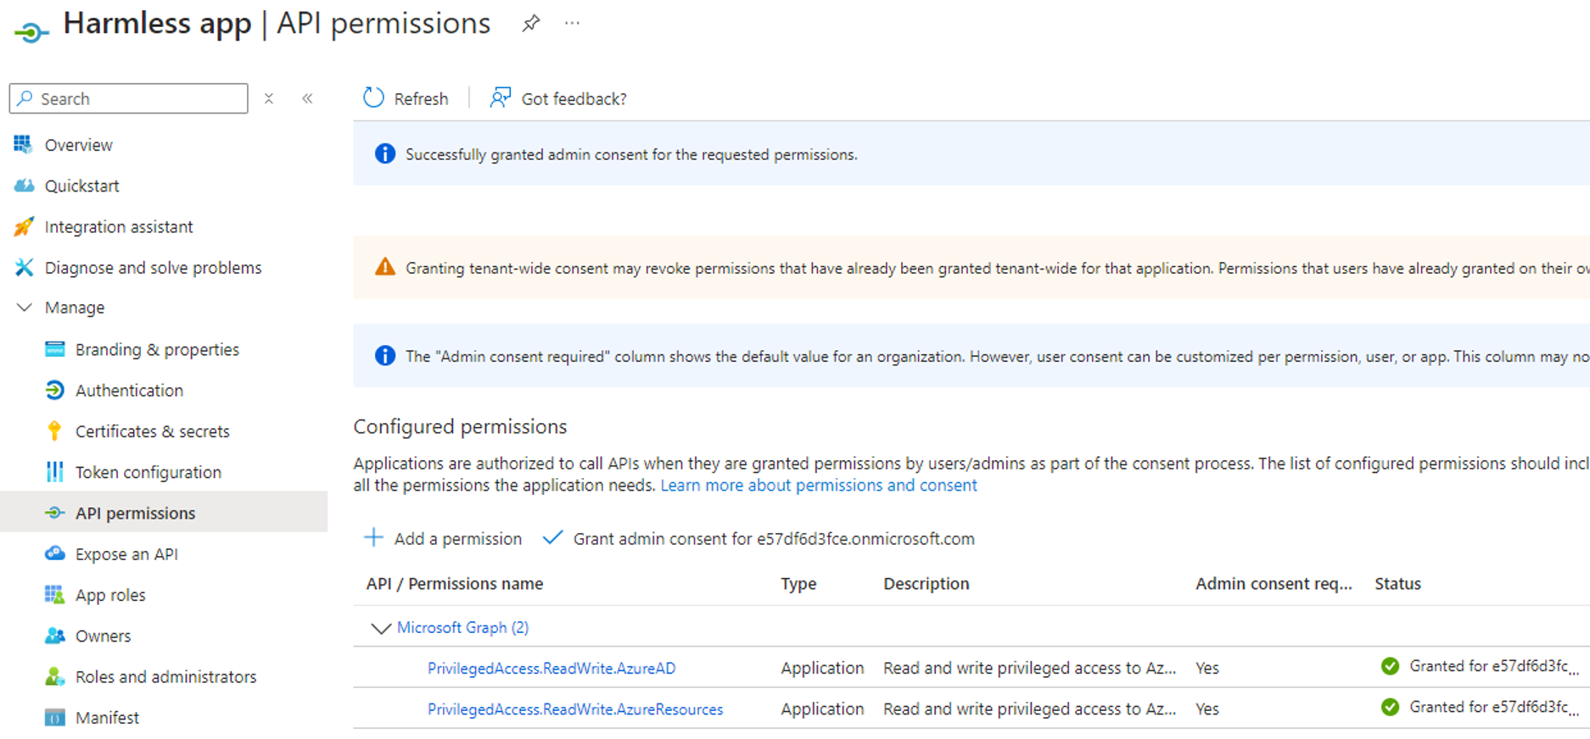This screenshot has height=739, width=1590.
Task: Clear the search box with X icon
Action: point(269,98)
